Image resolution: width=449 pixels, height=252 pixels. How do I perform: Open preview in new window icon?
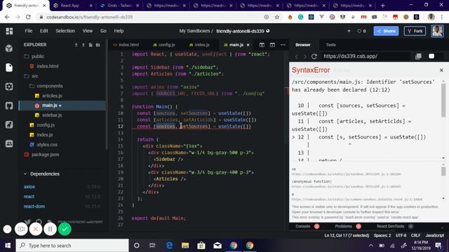point(418,56)
